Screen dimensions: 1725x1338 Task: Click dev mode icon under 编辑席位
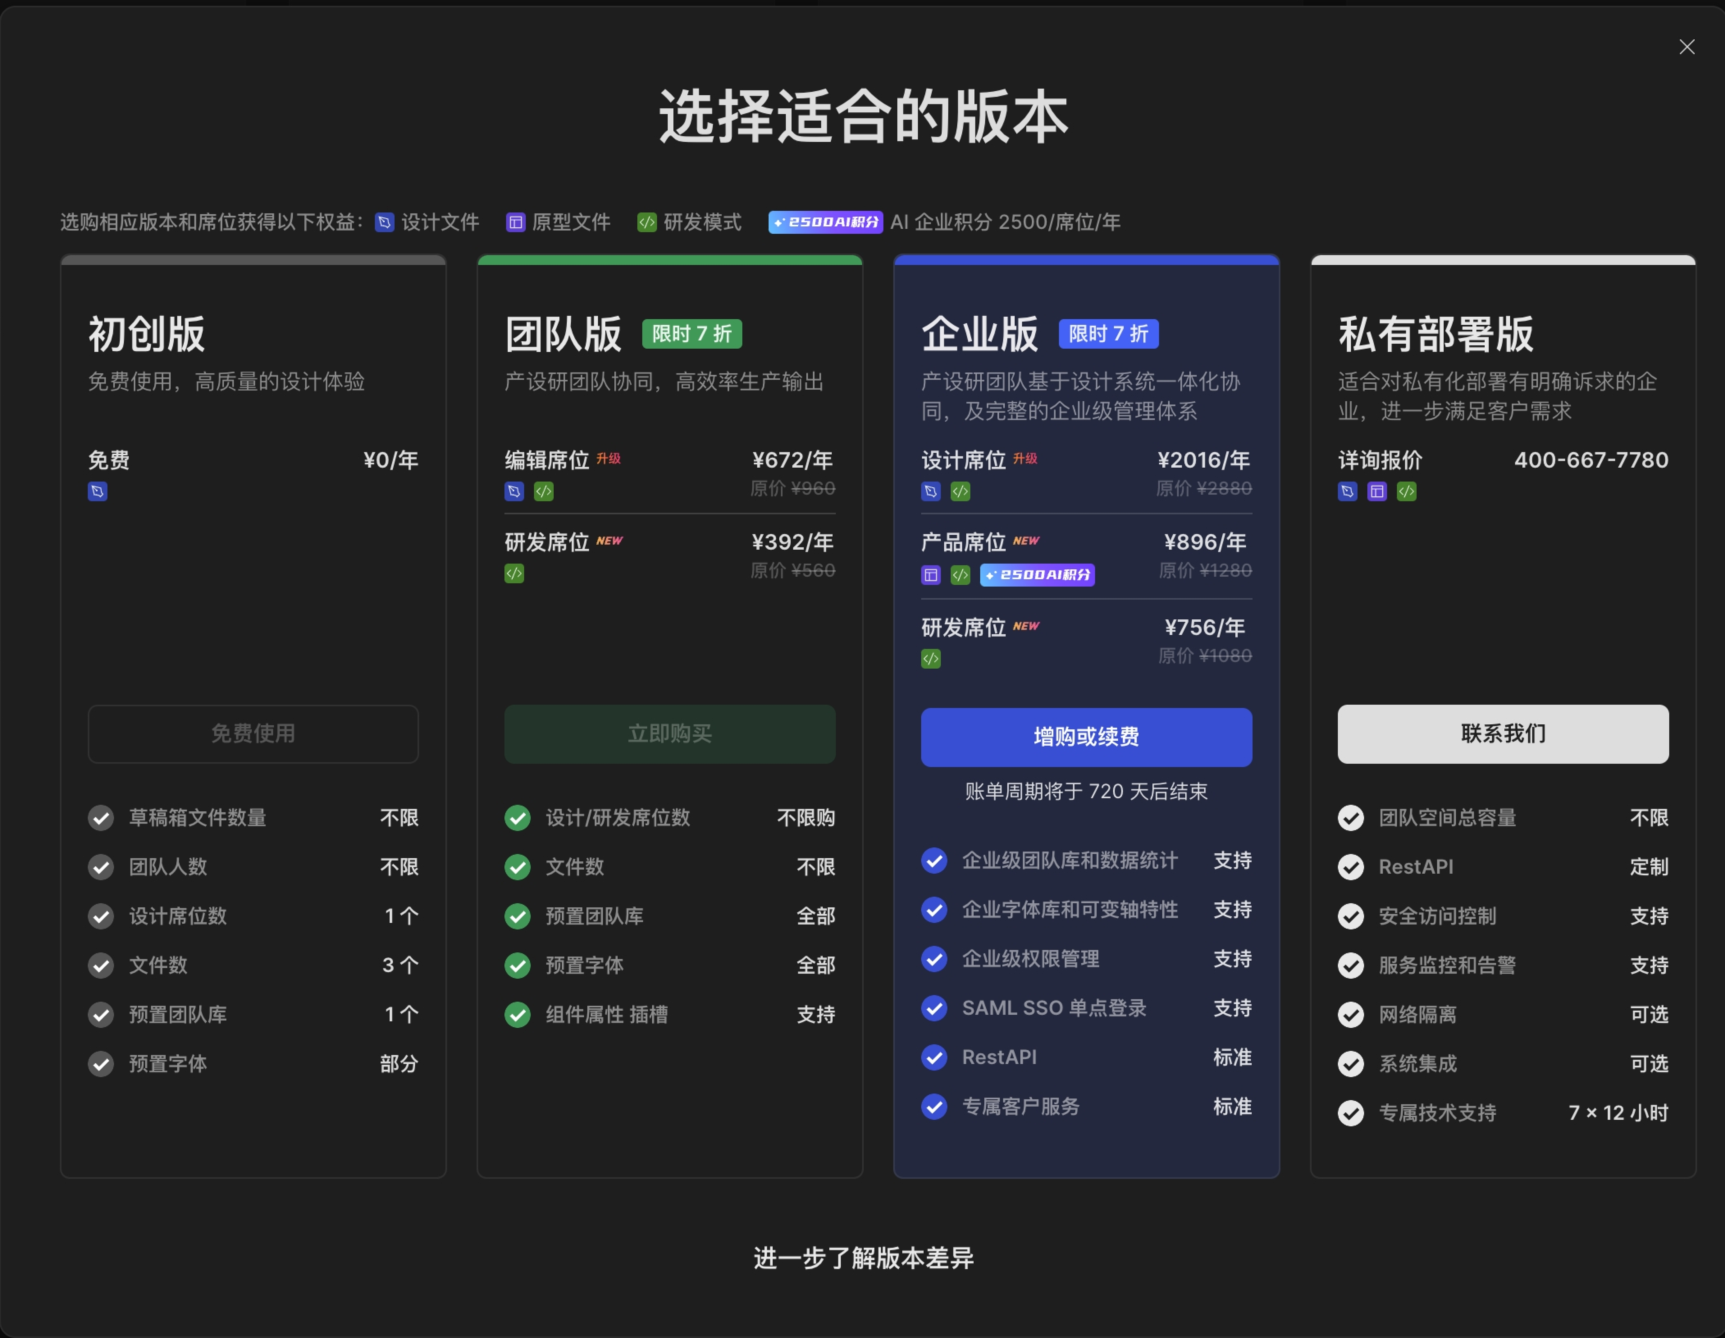click(543, 491)
